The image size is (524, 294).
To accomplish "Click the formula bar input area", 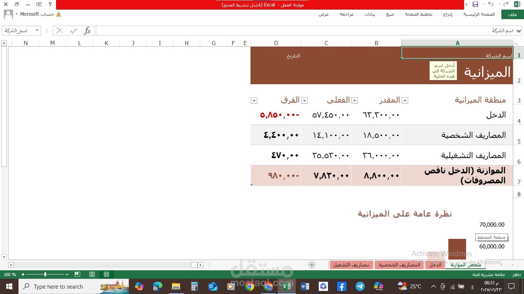I will click(305, 31).
